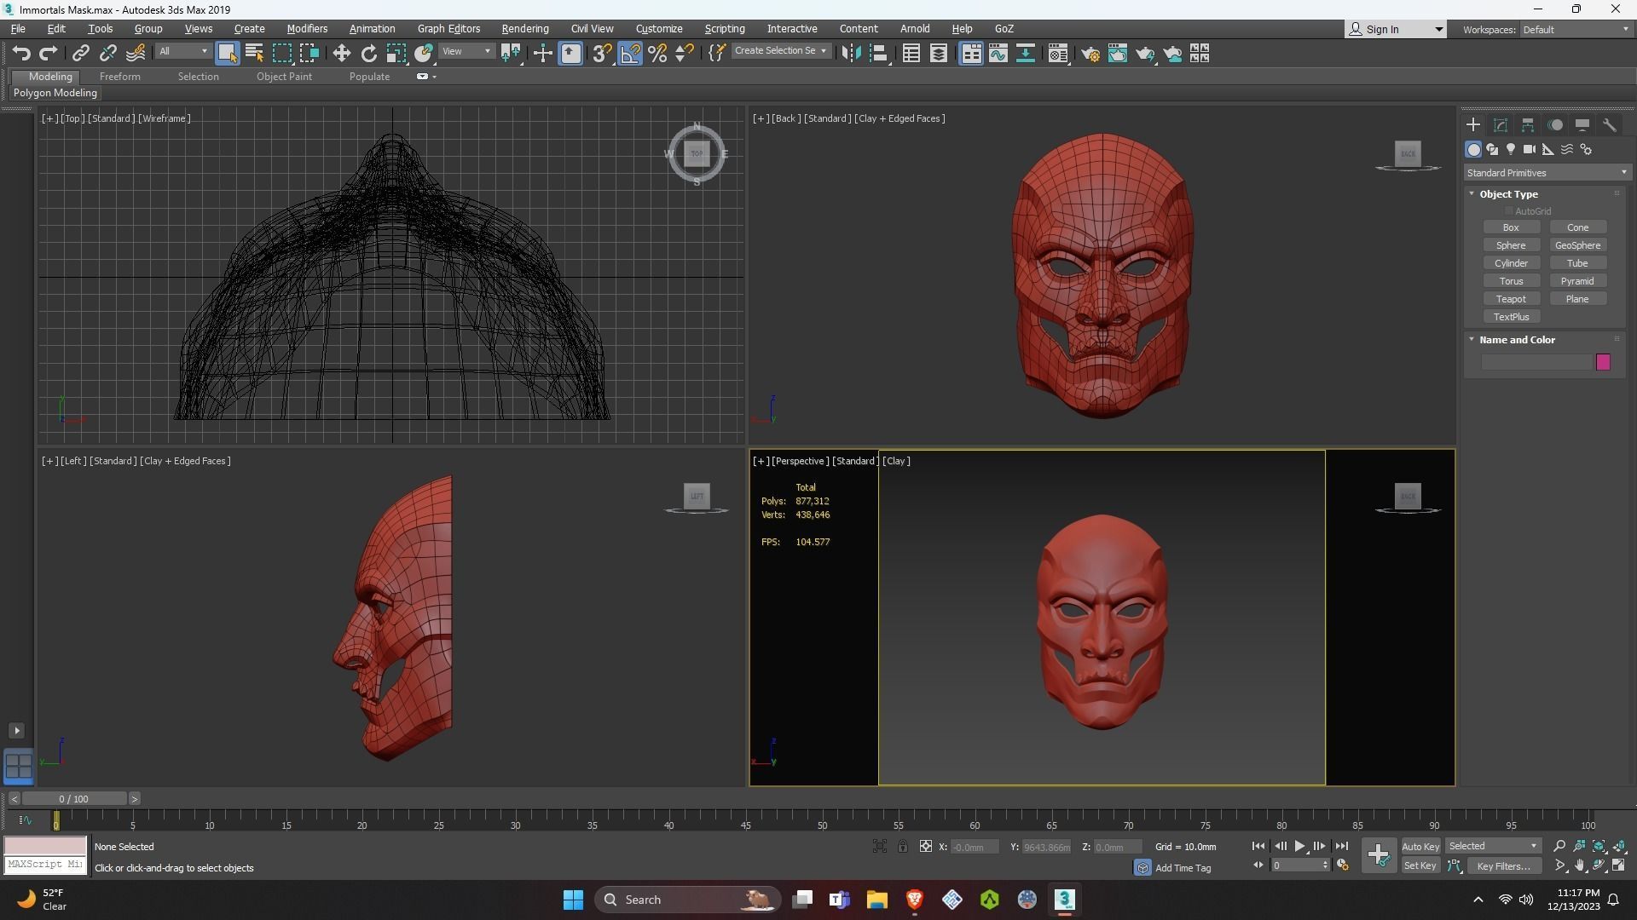
Task: Click the Rectangular Selection Region icon
Action: point(281,54)
